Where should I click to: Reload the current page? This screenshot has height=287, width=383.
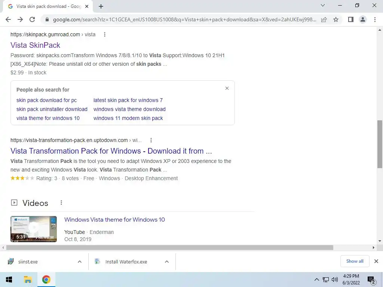pyautogui.click(x=32, y=19)
